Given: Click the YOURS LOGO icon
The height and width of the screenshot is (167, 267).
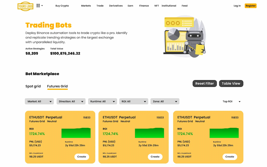Looking at the screenshot, I should pos(25,6).
